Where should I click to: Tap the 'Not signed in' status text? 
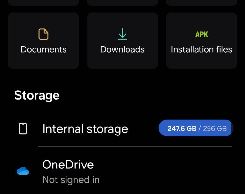71,180
